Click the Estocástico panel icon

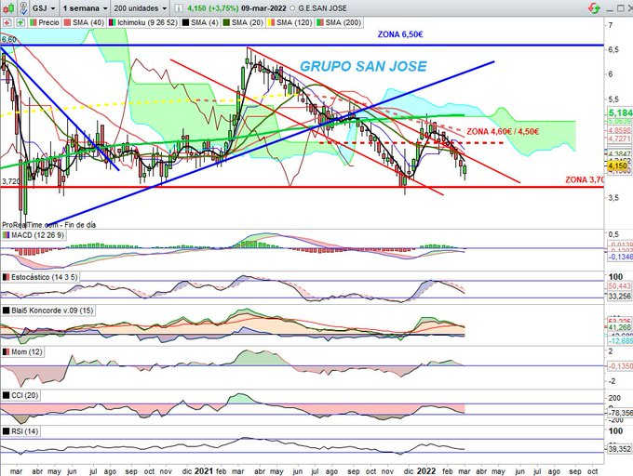7,277
